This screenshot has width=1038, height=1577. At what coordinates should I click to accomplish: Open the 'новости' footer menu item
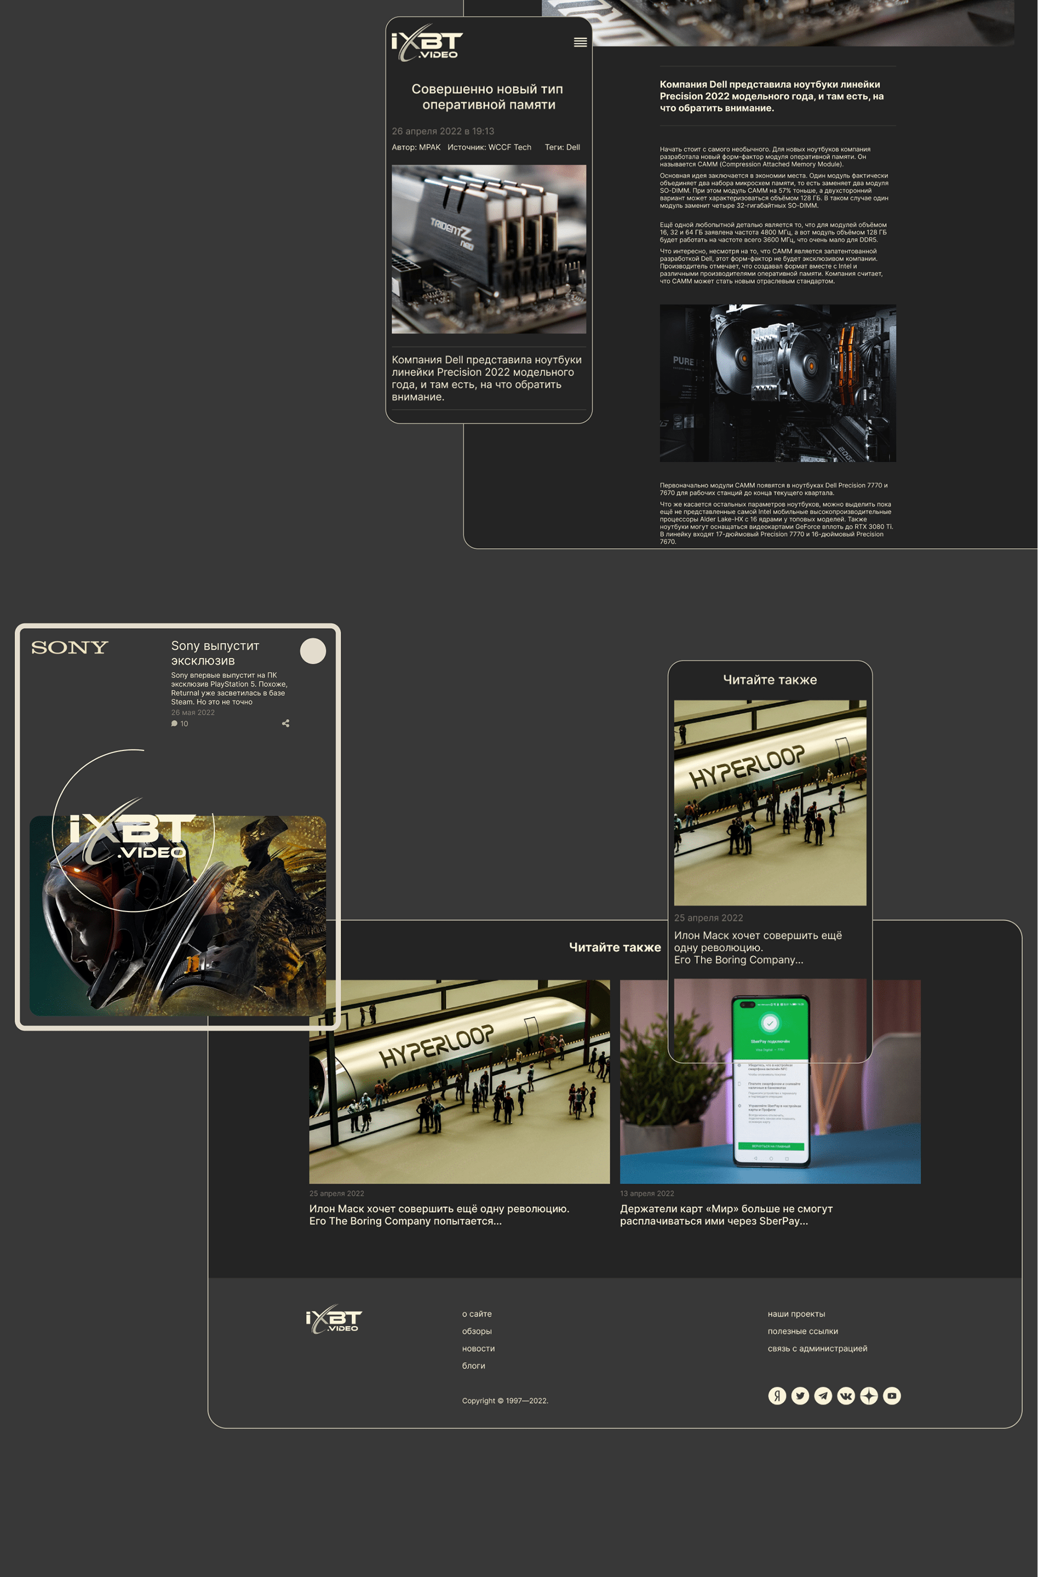click(x=477, y=1348)
